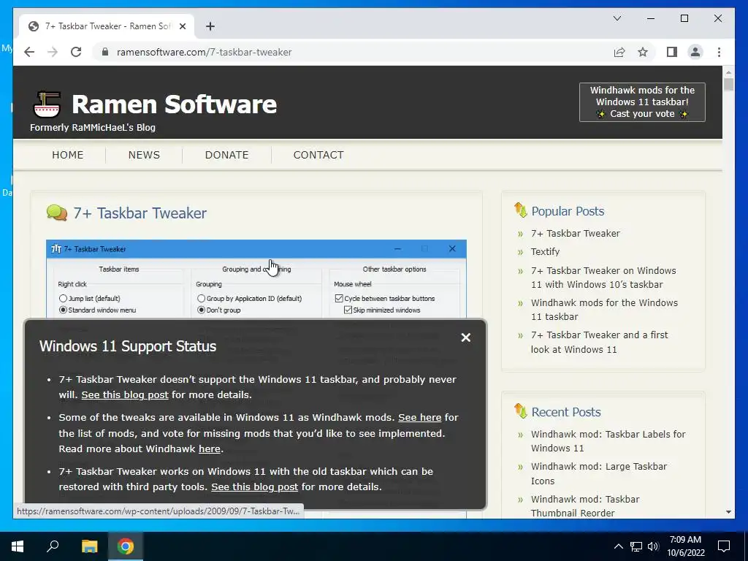
Task: Open popular post 7+ Taskbar Tweaker
Action: tap(576, 233)
